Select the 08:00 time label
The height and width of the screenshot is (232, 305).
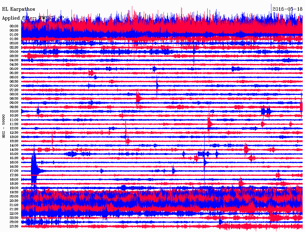pos(14,94)
